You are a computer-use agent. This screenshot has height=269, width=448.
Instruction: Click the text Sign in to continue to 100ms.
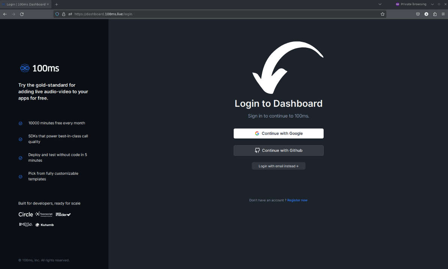pyautogui.click(x=279, y=116)
